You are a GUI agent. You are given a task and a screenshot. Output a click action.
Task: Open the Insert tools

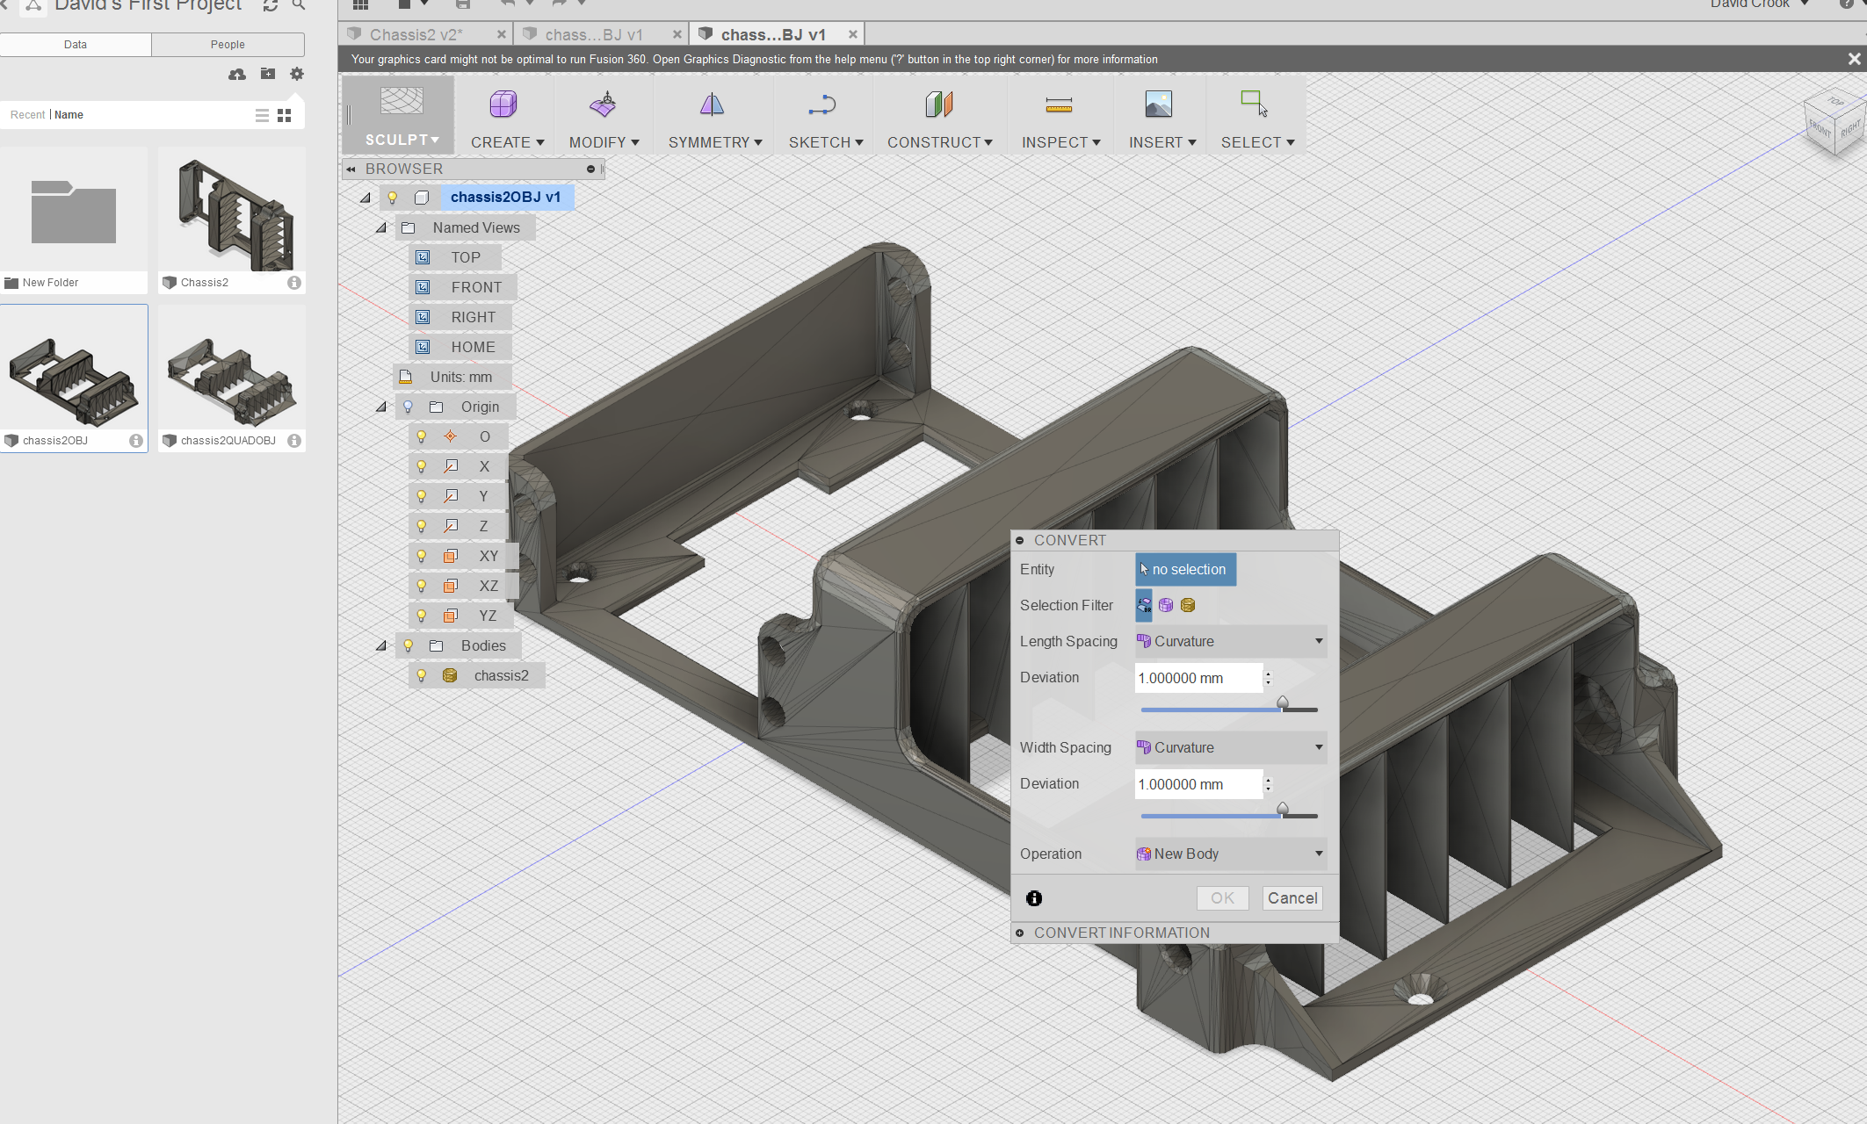[x=1159, y=114]
